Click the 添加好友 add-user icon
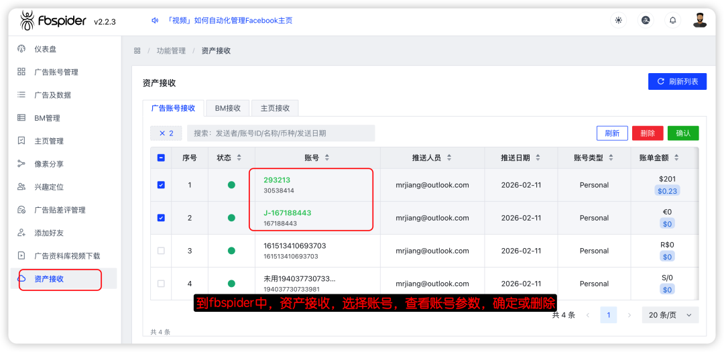724x352 pixels. coord(21,233)
